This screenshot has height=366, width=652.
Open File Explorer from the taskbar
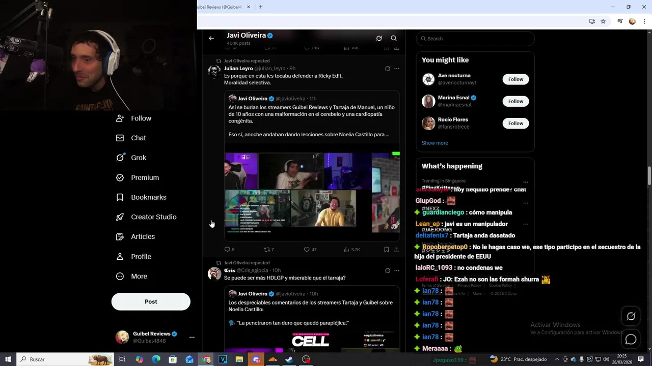(239, 359)
